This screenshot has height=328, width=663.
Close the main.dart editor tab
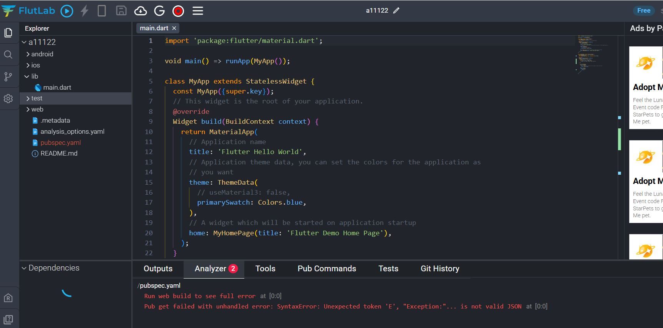pos(174,28)
